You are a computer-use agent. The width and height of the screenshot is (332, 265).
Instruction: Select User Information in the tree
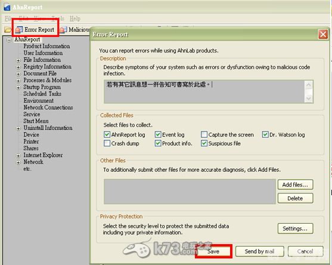(x=43, y=53)
